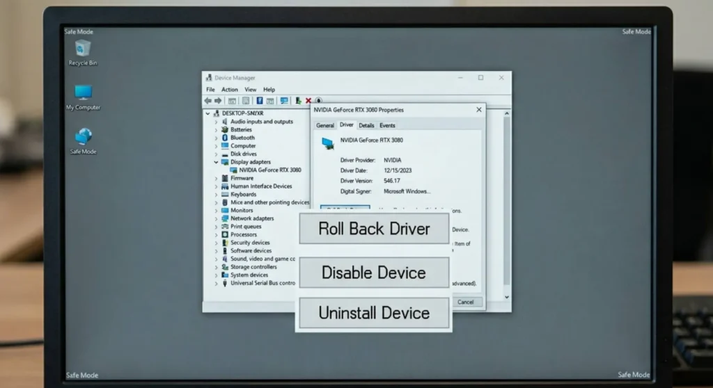Click the scrollbar up arrow in Device Manager
Viewport: 713px width, 388px height.
[507, 113]
